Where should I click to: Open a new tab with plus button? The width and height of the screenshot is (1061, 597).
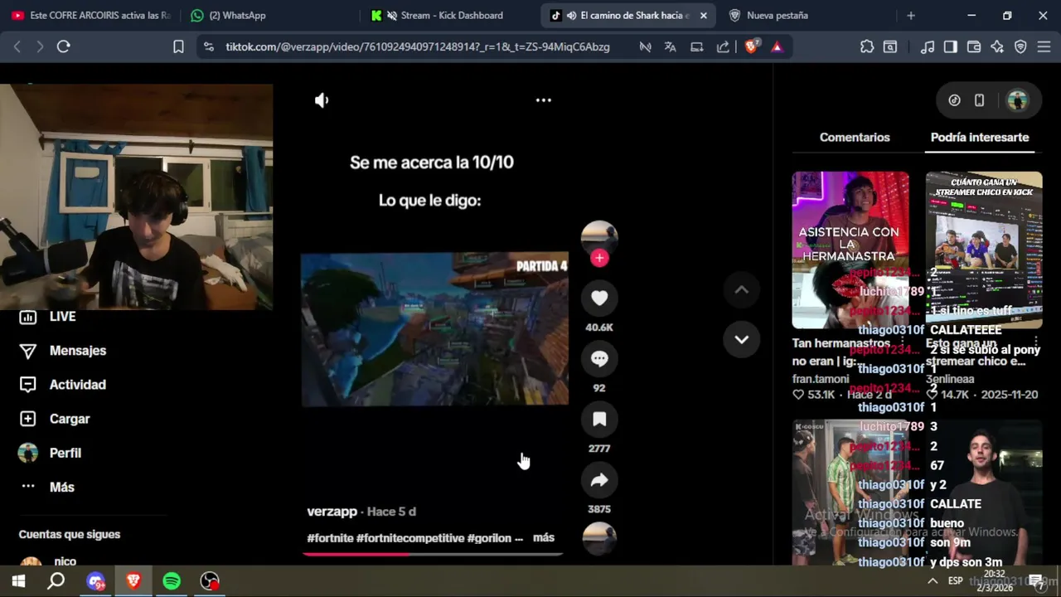911,15
